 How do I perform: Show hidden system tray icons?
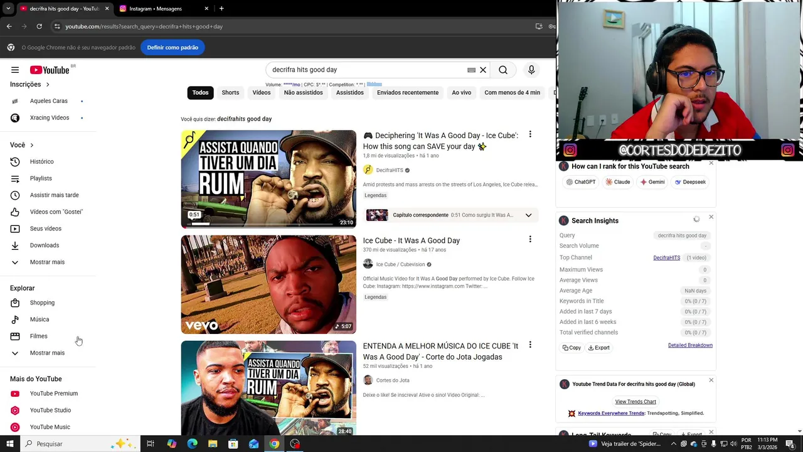(x=674, y=444)
